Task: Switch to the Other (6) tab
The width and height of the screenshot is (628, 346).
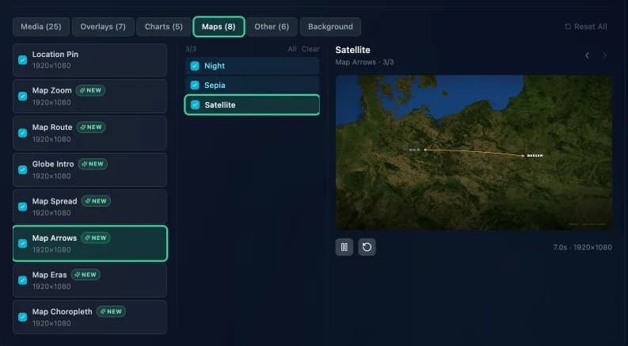Action: click(x=272, y=27)
